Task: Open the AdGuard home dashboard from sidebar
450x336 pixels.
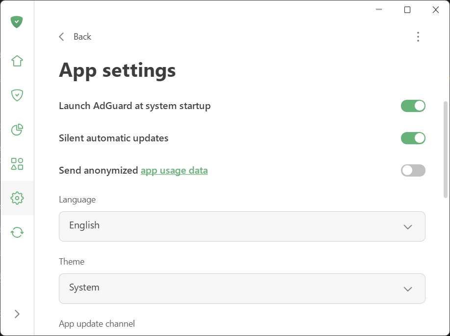Action: pos(17,61)
